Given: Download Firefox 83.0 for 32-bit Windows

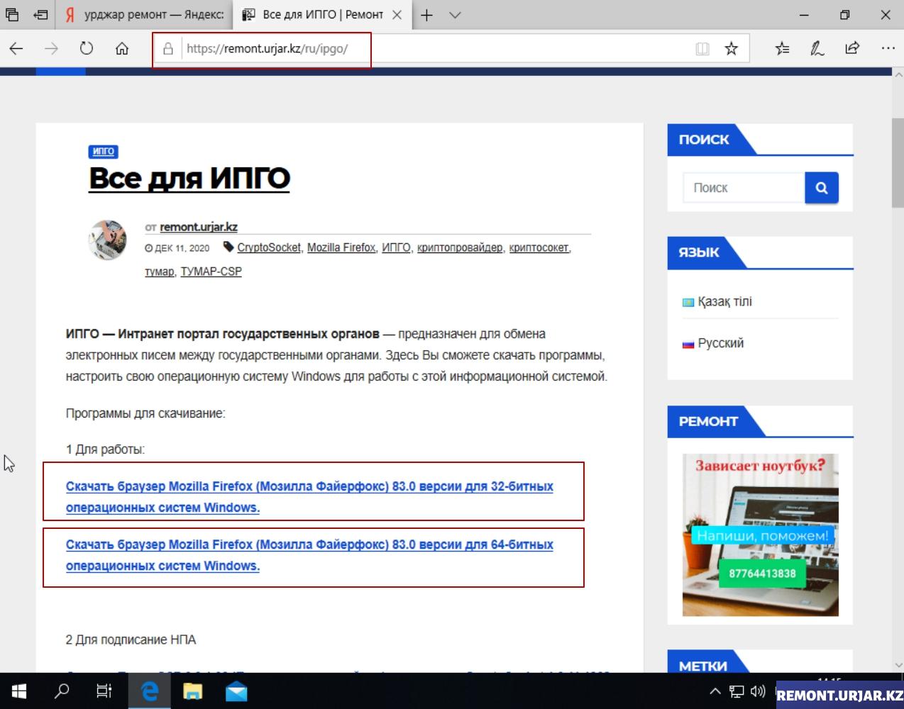Looking at the screenshot, I should point(309,496).
